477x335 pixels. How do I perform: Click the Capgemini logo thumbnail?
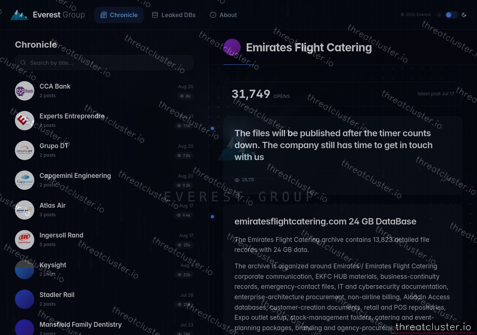pyautogui.click(x=25, y=180)
